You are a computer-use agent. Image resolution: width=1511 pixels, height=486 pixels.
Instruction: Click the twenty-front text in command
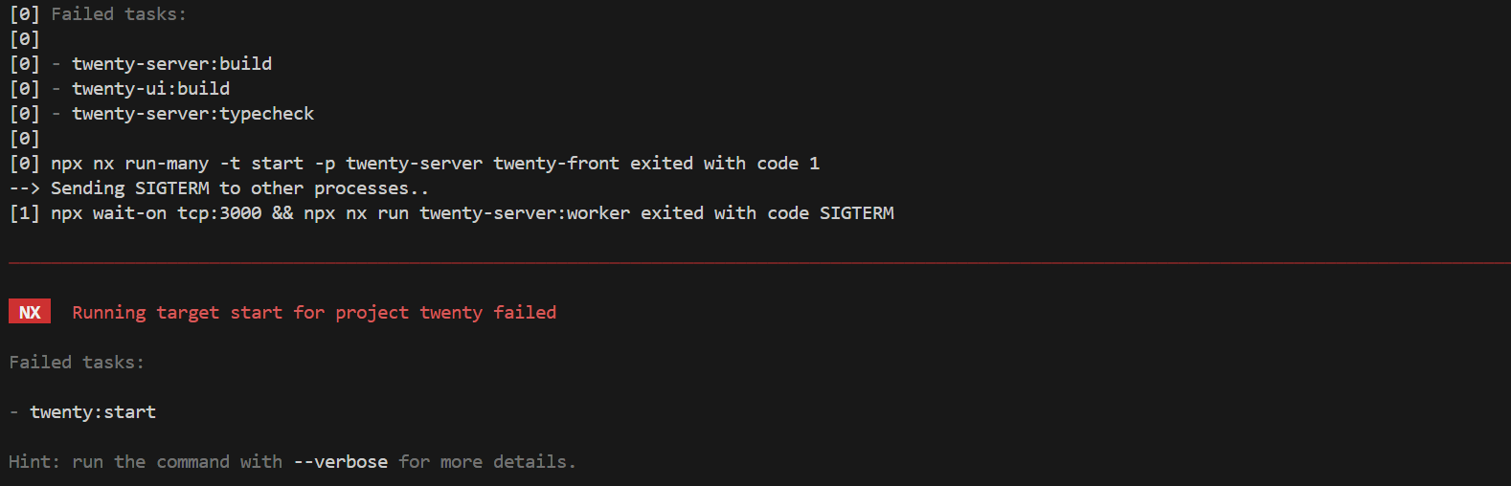(x=556, y=164)
